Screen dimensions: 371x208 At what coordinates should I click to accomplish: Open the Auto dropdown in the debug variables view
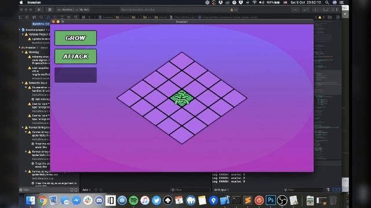coord(86,190)
